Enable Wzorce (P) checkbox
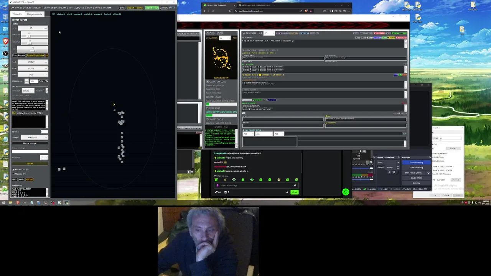 13,174
